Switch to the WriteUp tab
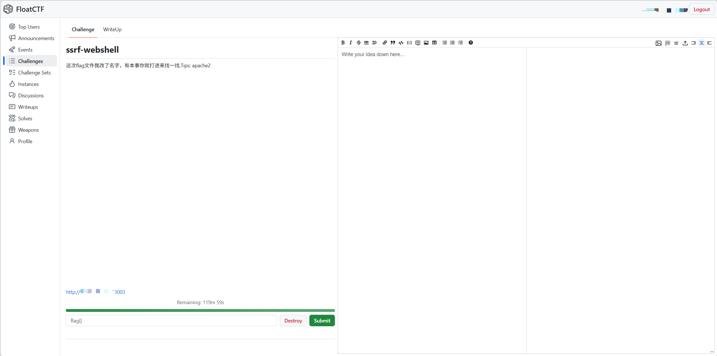 click(x=112, y=29)
